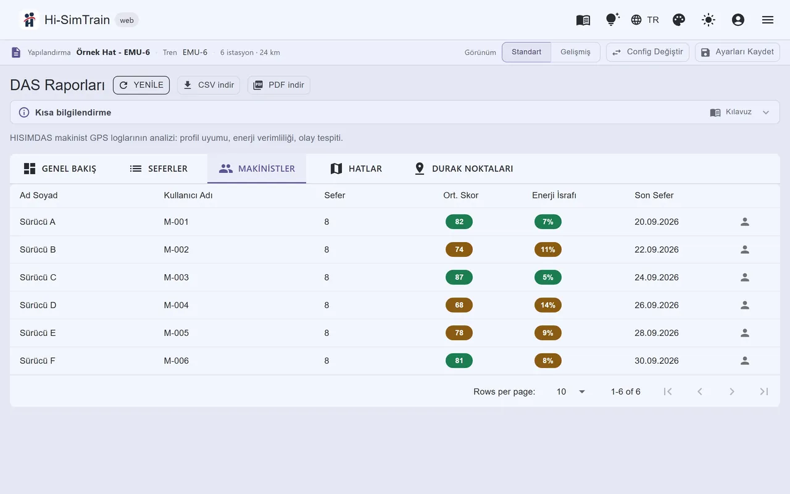790x494 pixels.
Task: Open profile icon for Sürücü C
Action: tap(745, 277)
